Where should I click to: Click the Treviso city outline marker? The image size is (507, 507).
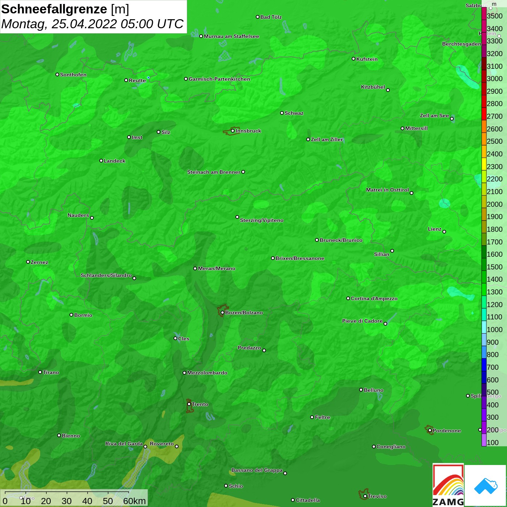click(x=363, y=494)
